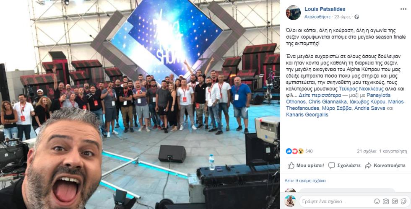Click Louis Patsalides profile picture thumbnail
This screenshot has width=411, height=209.
click(293, 13)
